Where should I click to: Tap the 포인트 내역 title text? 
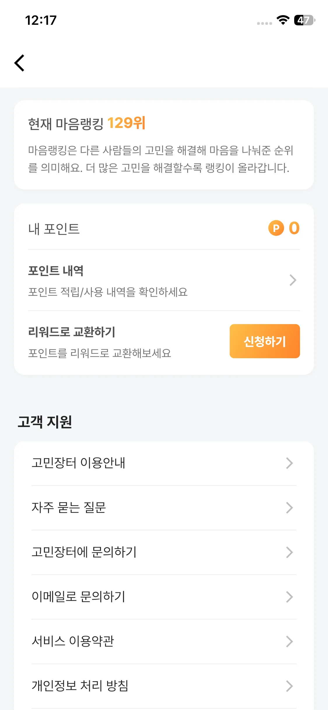(x=56, y=271)
